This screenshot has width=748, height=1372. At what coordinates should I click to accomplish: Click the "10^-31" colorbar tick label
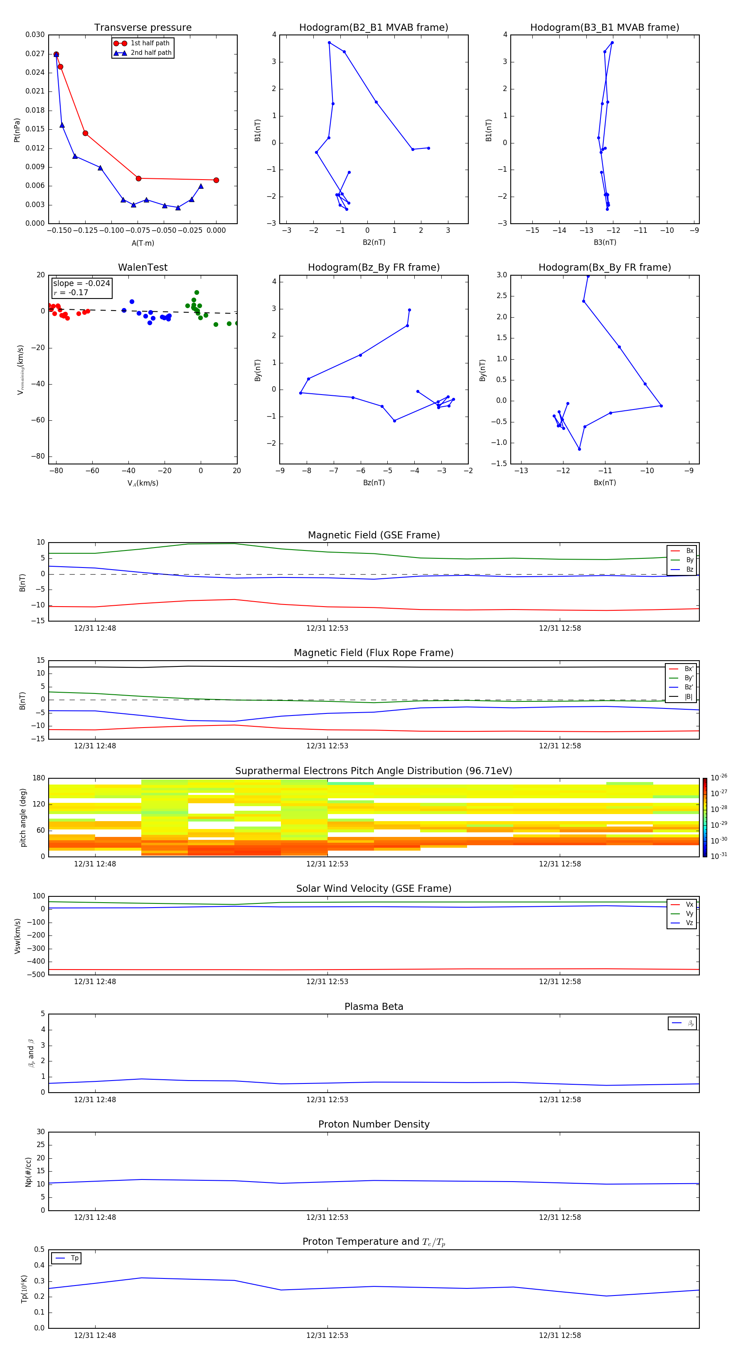(x=719, y=856)
